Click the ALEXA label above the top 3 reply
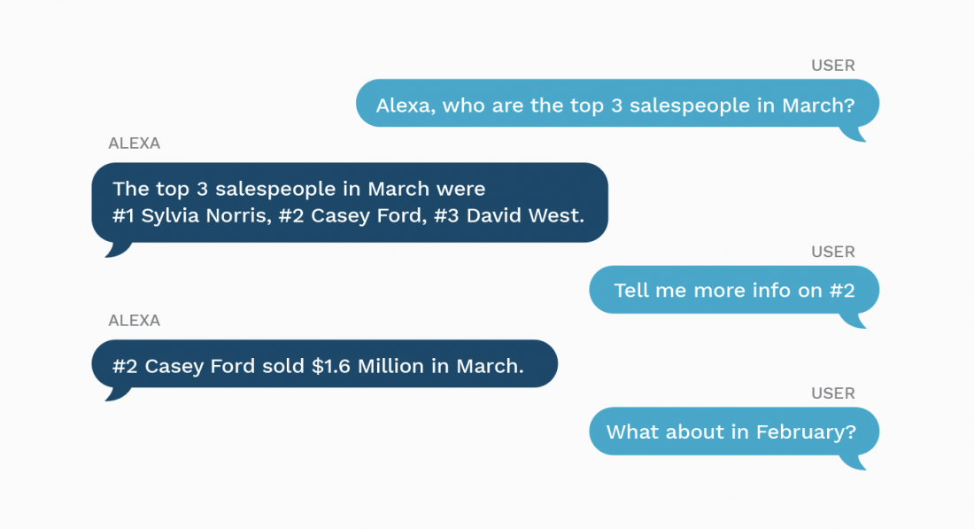 coord(135,144)
